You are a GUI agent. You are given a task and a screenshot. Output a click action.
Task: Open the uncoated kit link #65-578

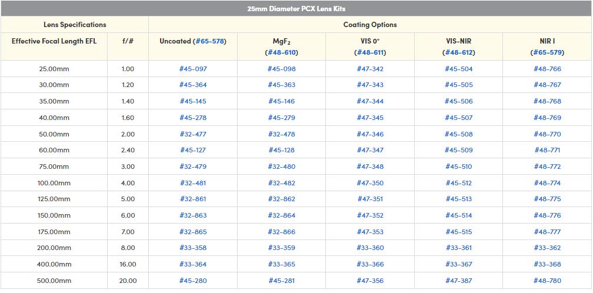tap(209, 41)
